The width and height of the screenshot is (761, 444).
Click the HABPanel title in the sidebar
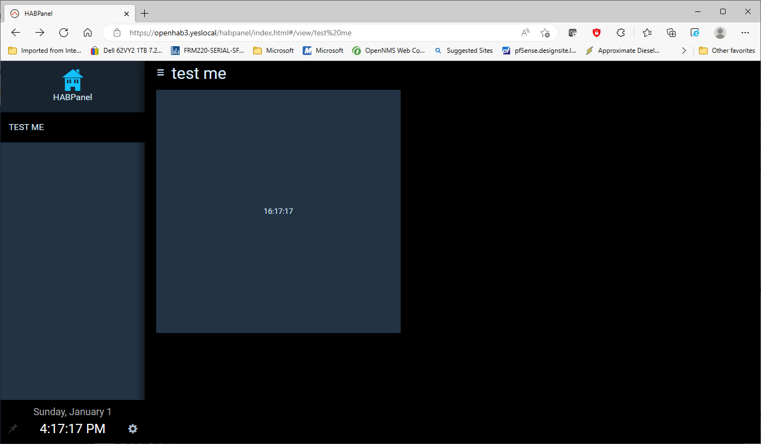point(72,97)
